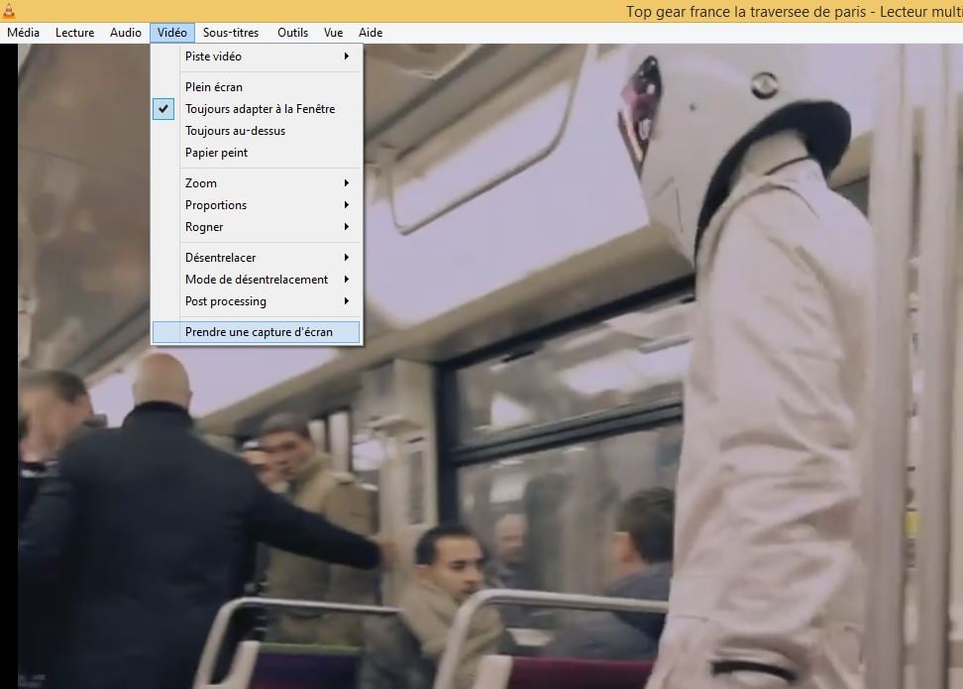Choose Plein écran from the Vidéo menu
Screen dimensions: 963x689
pyautogui.click(x=257, y=87)
